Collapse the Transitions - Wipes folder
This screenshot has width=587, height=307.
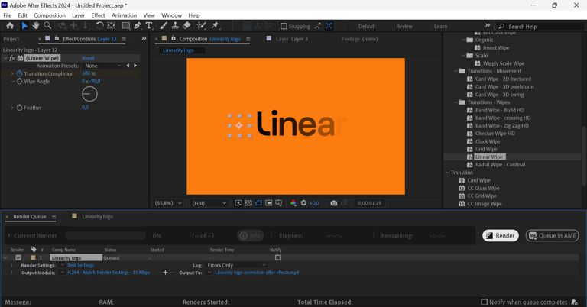(456, 102)
